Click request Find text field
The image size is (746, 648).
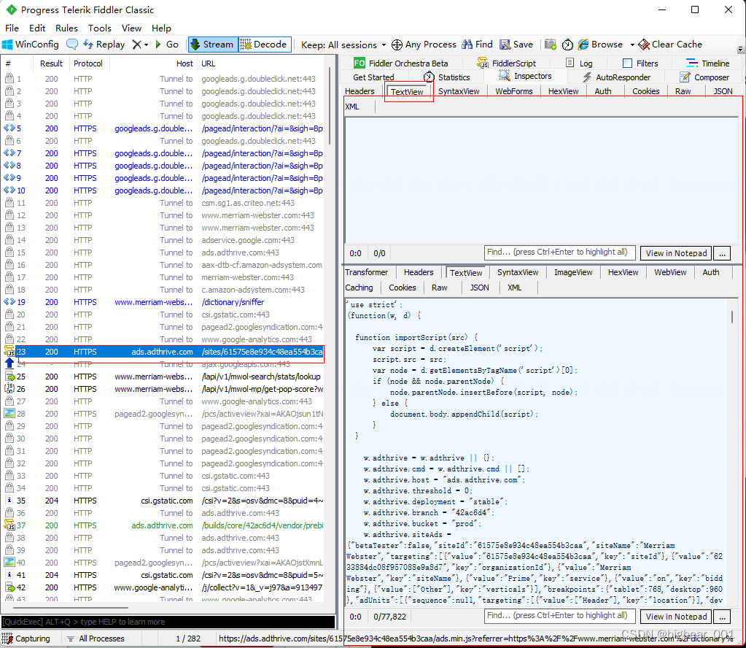(x=560, y=252)
